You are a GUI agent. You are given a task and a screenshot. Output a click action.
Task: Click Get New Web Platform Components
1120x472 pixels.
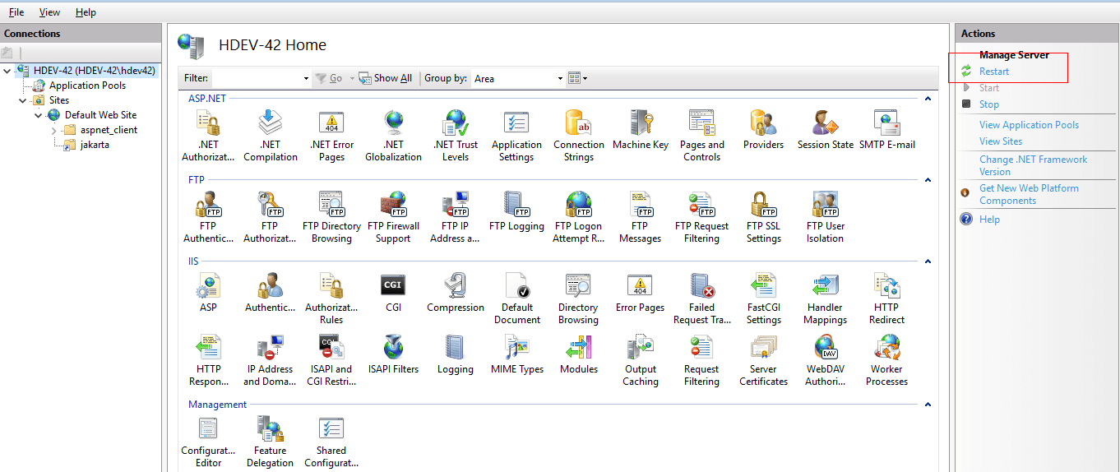click(1029, 194)
